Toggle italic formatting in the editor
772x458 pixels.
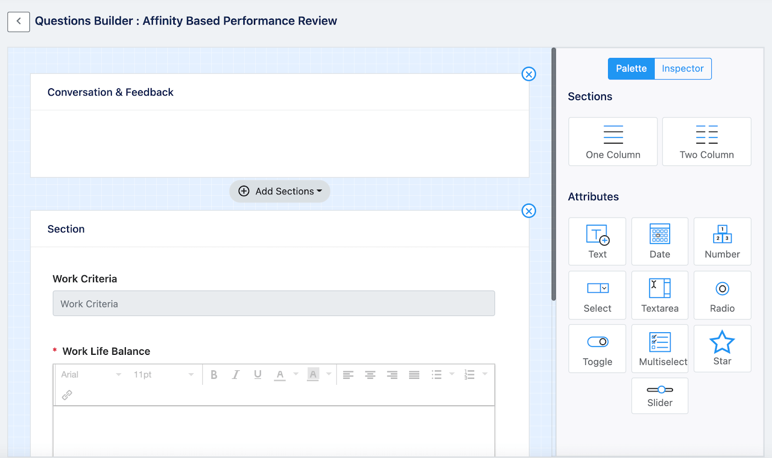tap(235, 374)
